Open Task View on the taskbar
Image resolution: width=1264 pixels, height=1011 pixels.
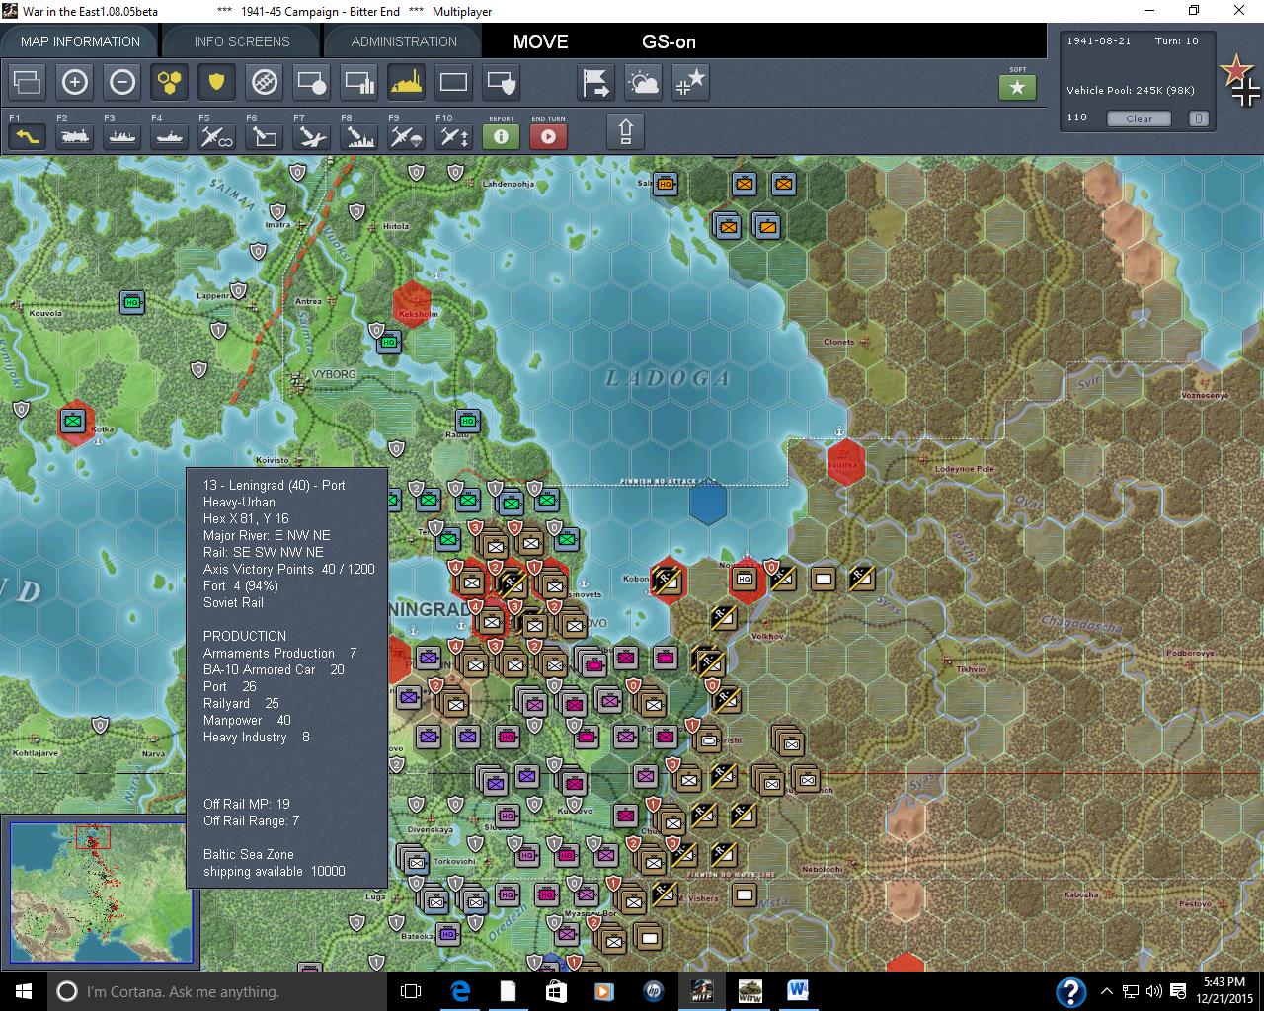click(x=411, y=991)
